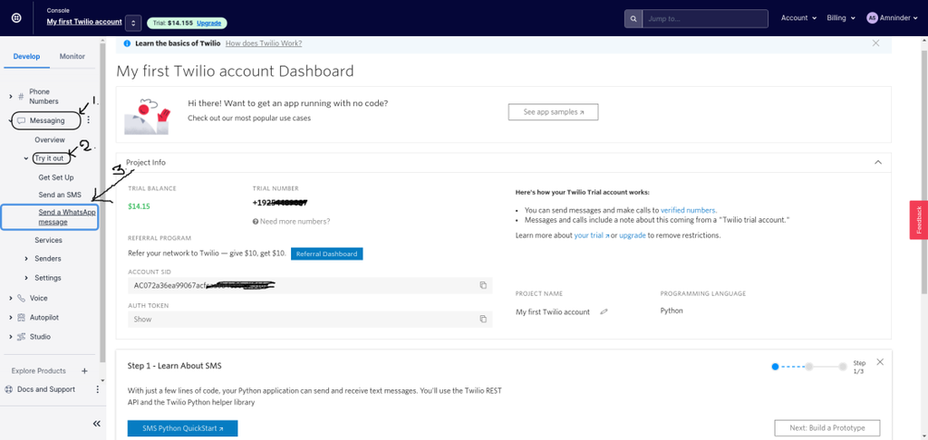This screenshot has width=928, height=440.
Task: Edit the project name pencil icon
Action: tap(604, 312)
